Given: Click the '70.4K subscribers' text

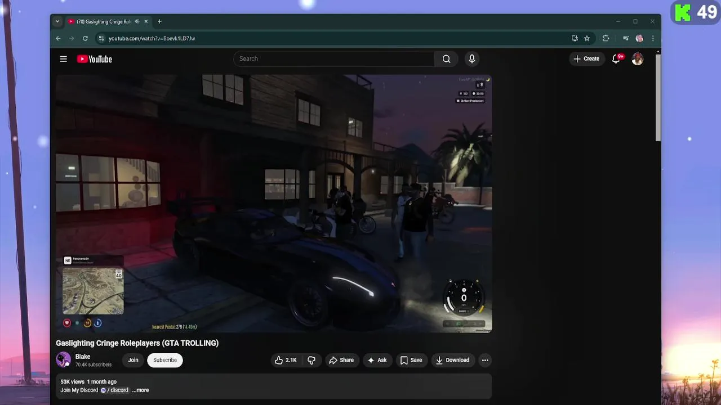Looking at the screenshot, I should (x=94, y=364).
